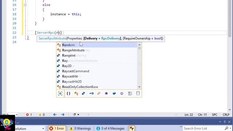Filter IntelliSense by delegates
233x131 pixels.
106,94
